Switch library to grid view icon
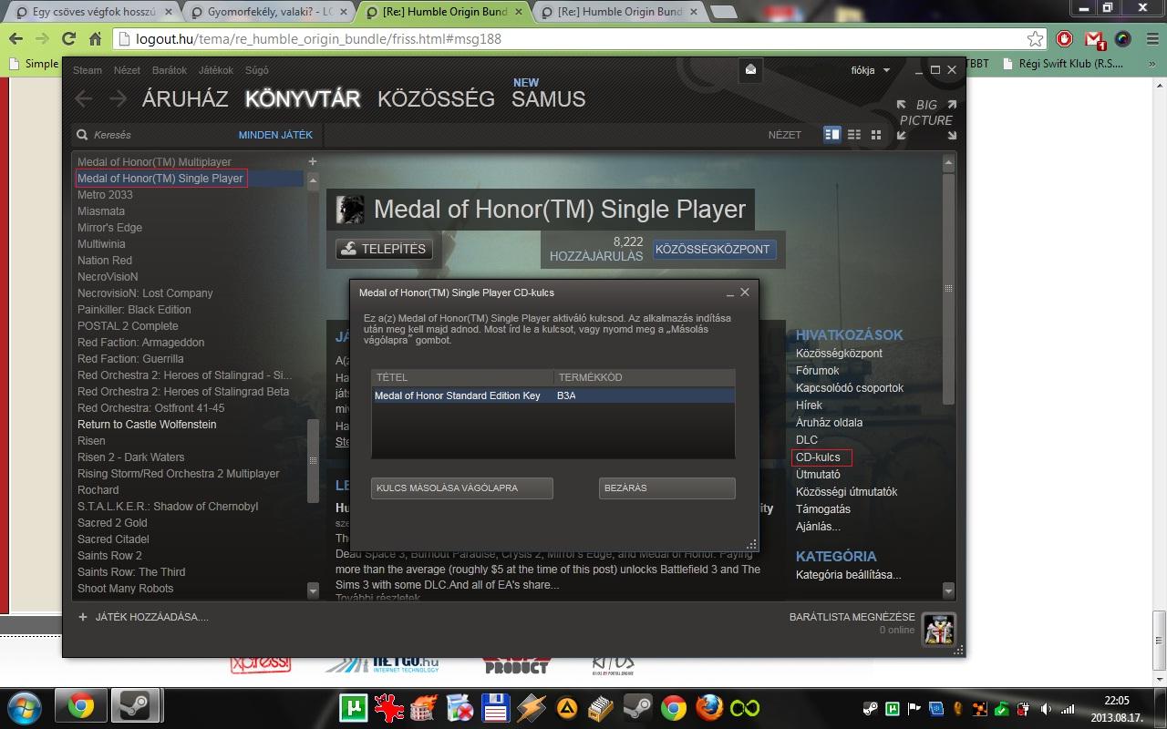The image size is (1167, 729). coord(876,134)
